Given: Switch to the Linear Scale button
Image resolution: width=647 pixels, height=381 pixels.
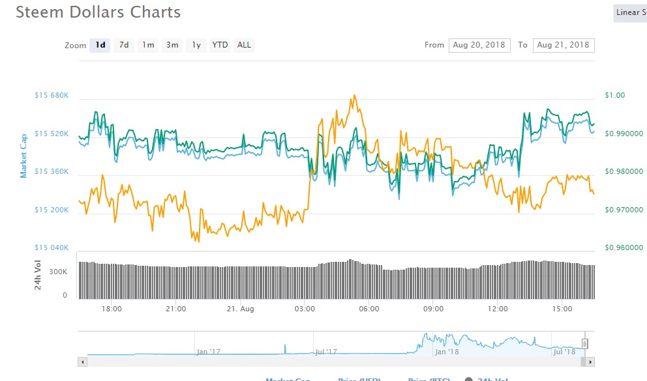Looking at the screenshot, I should click(630, 13).
